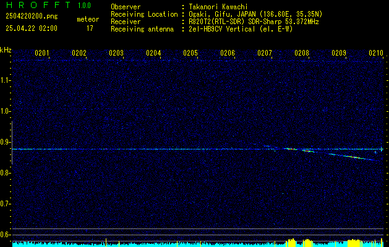Click the Receiver field label
The image size is (389, 247).
click(126, 22)
